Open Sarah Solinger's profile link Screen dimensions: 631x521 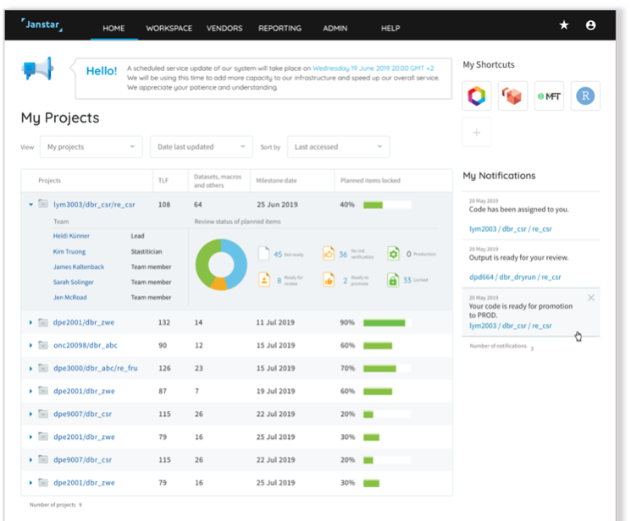click(73, 282)
